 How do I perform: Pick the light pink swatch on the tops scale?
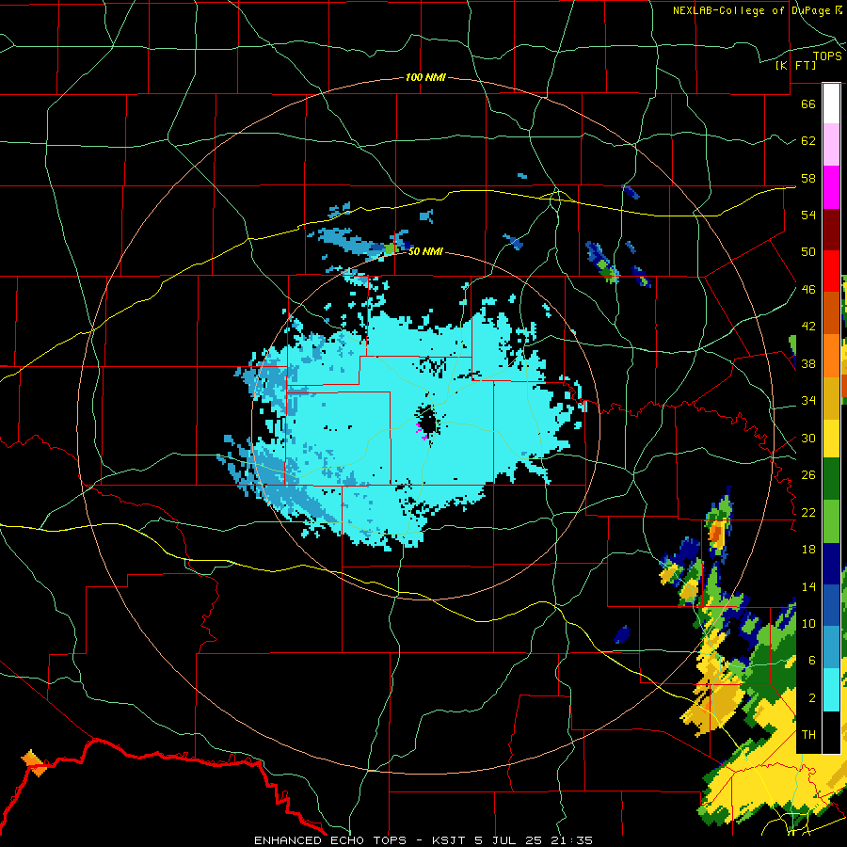(x=831, y=145)
